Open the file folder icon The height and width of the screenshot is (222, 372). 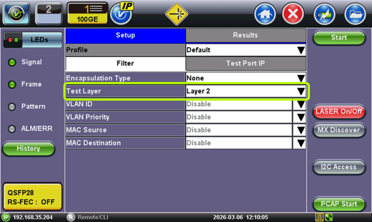353,13
